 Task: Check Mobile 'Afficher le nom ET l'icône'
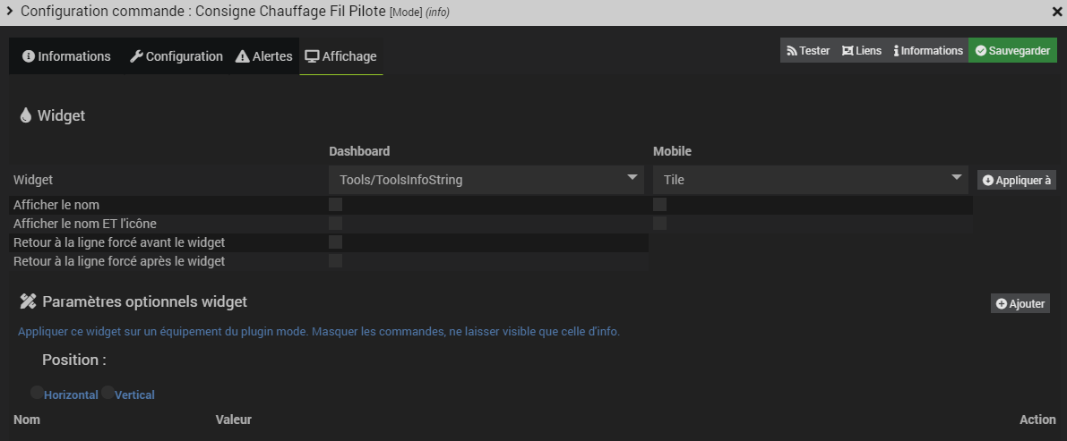pyautogui.click(x=659, y=224)
